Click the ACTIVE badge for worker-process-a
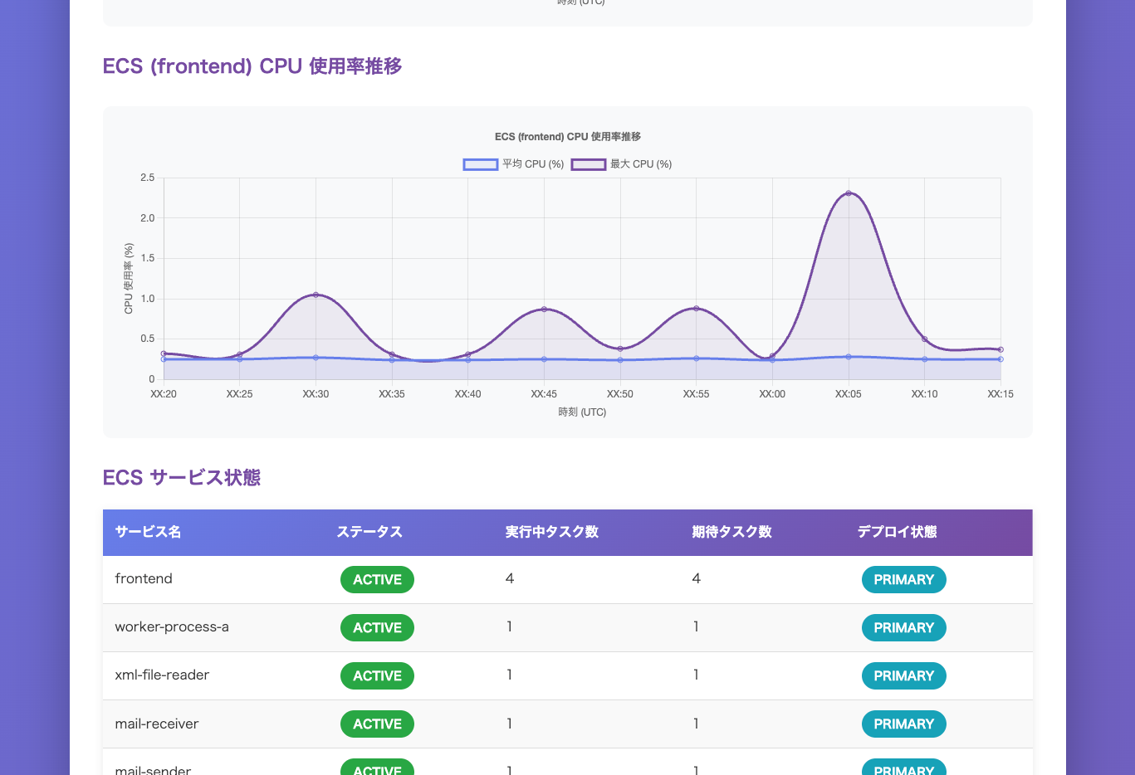 tap(377, 627)
